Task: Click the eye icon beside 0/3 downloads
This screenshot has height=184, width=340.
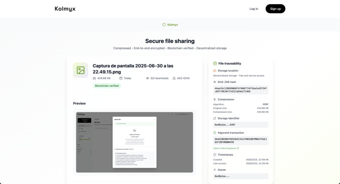Action: 148,78
